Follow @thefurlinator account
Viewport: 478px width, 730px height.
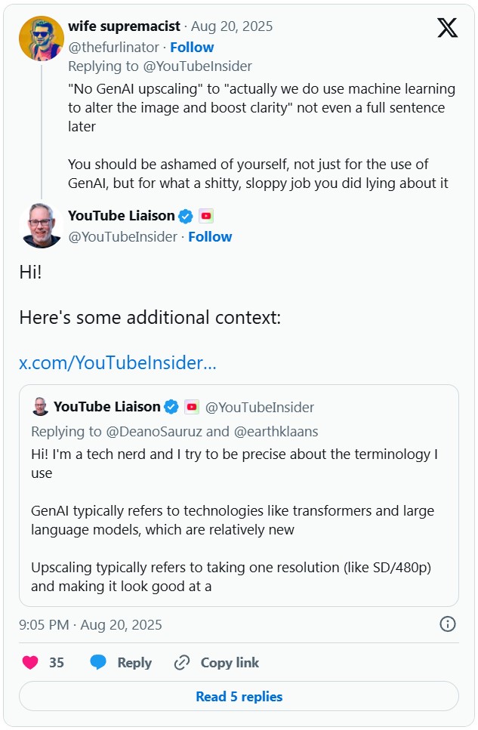coord(191,46)
